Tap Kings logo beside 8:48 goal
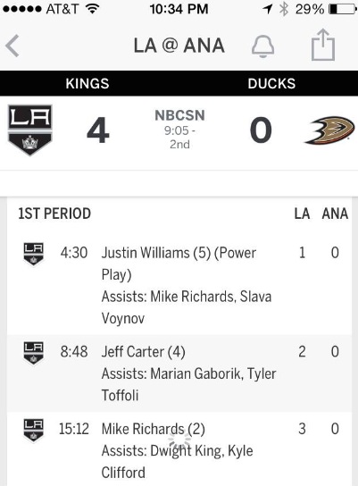Viewport: 358px width, 486px height. 33,352
